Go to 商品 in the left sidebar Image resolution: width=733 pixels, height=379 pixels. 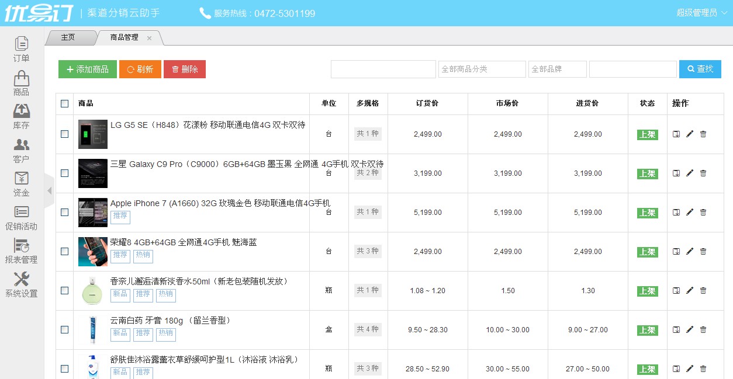coord(22,84)
